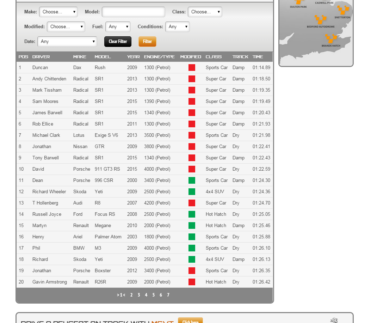Click driver name 'Mark Tissham'
Image resolution: width=365 pixels, height=323 pixels.
(47, 90)
